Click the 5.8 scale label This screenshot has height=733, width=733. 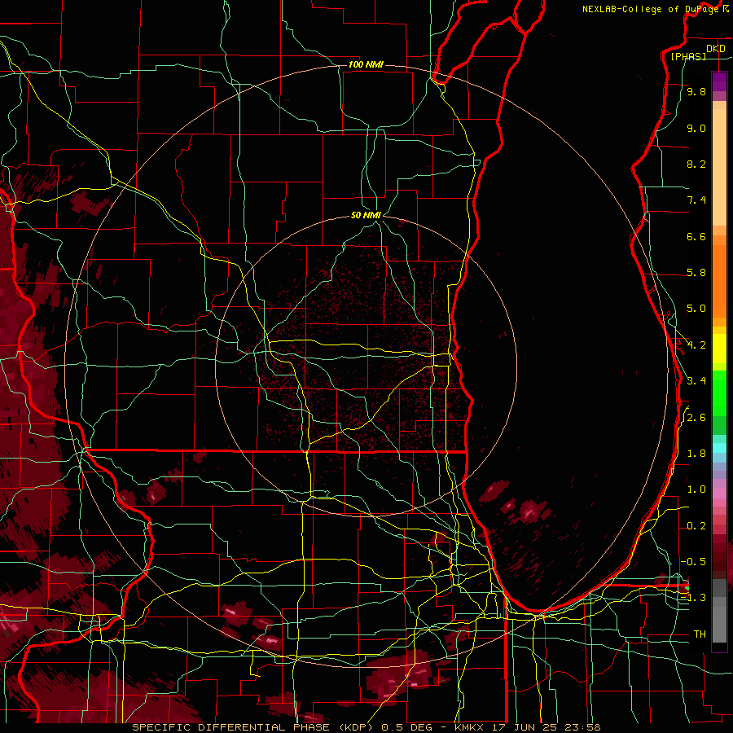(x=696, y=273)
